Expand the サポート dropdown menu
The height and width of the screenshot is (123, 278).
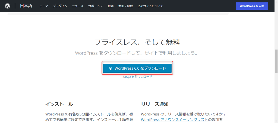pyautogui.click(x=96, y=6)
